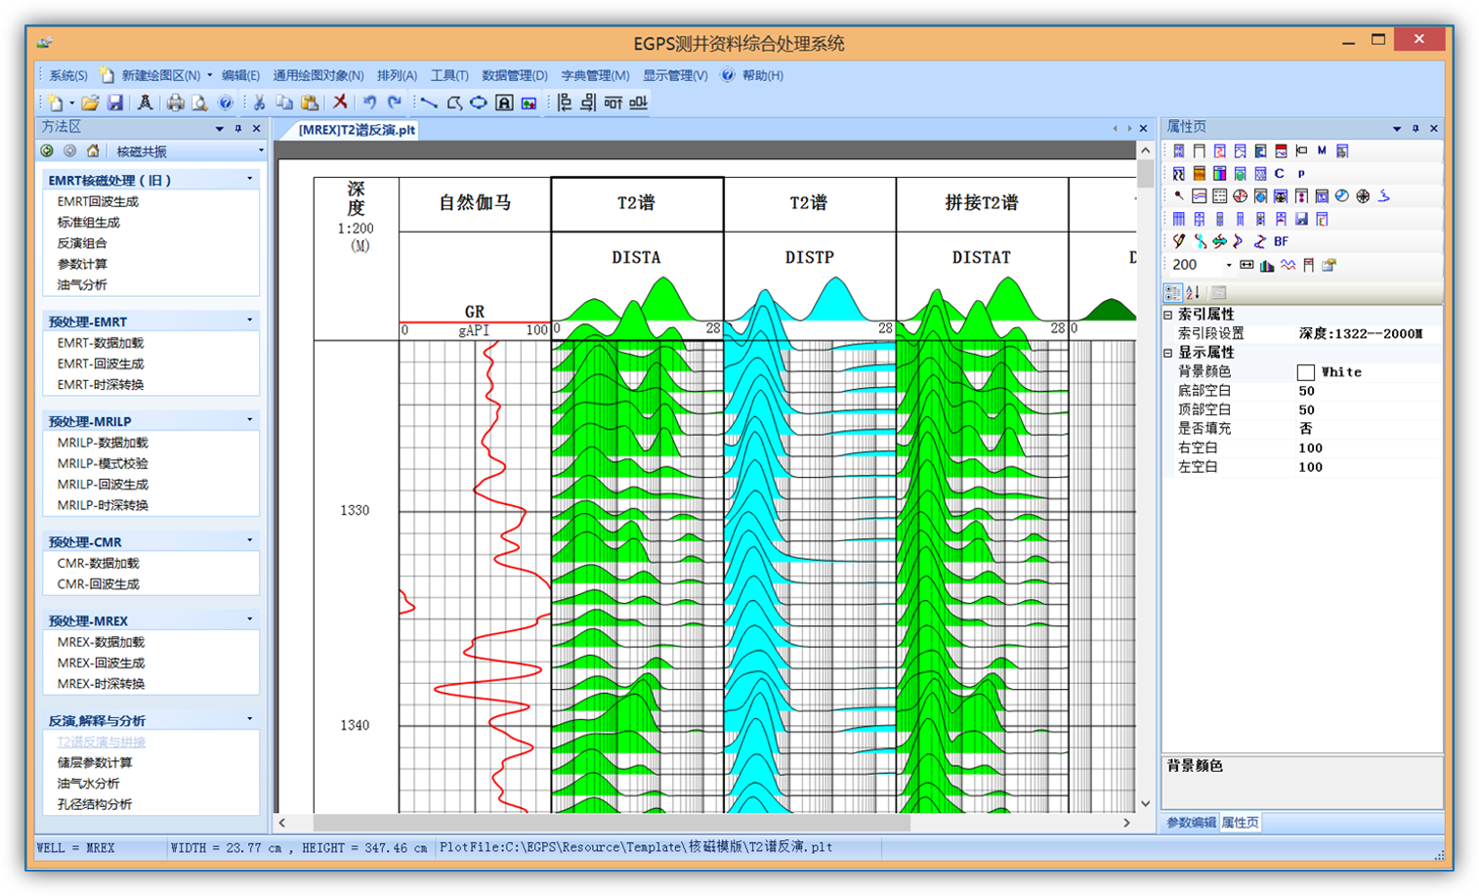The width and height of the screenshot is (1479, 896).
Task: Align objects to top using the toolbar icon
Action: [x=613, y=103]
